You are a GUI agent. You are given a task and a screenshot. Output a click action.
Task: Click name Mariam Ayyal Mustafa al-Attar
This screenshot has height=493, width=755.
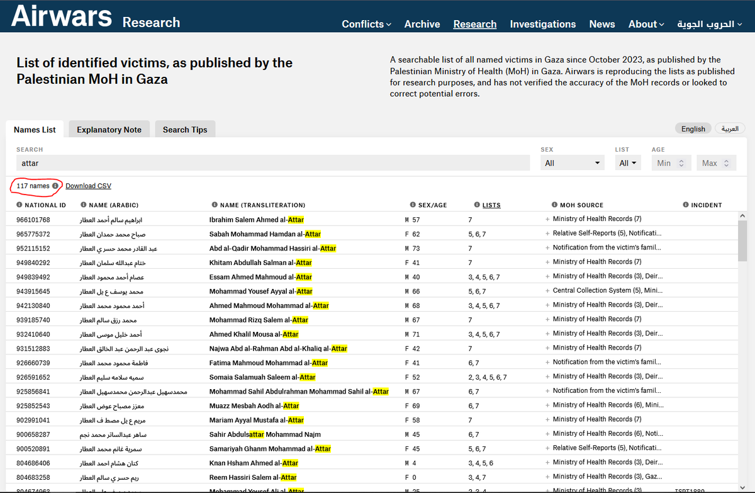click(257, 420)
